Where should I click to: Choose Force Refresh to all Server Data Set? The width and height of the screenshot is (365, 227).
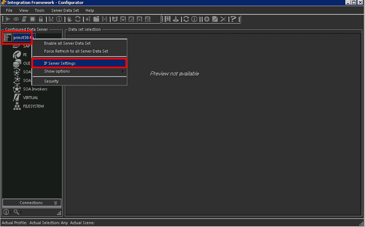coord(80,51)
